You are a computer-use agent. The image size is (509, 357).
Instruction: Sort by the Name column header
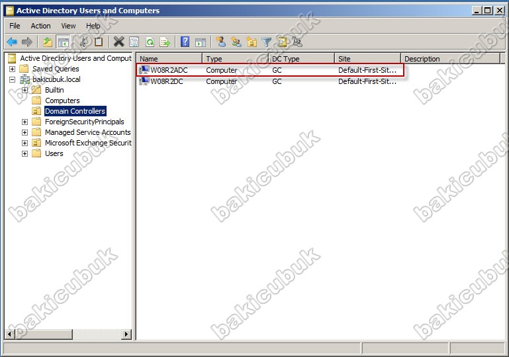(169, 59)
